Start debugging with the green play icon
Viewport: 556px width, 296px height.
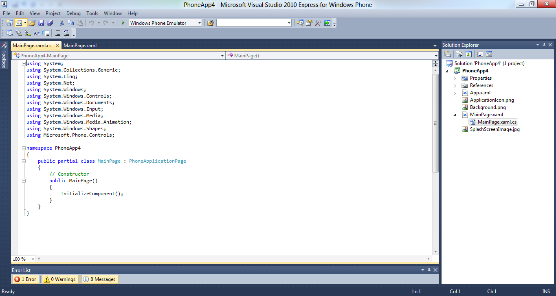pos(123,23)
